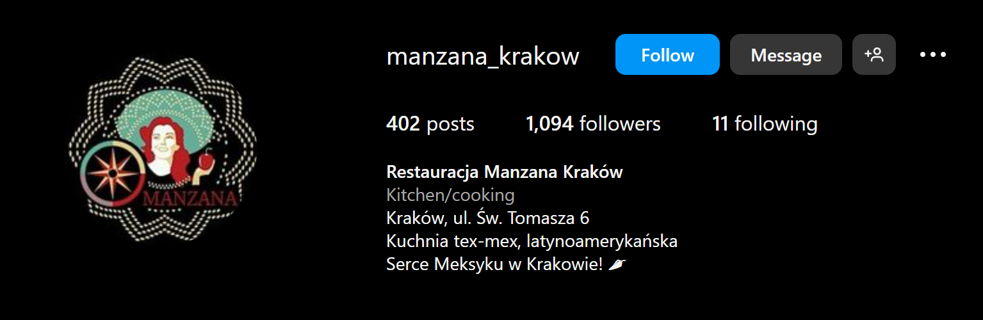Viewport: 983px width, 320px height.
Task: Click the chili pepper emoji in bio
Action: [616, 264]
